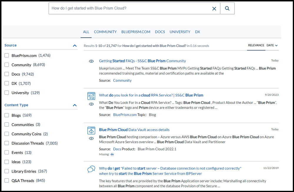Viewport: 294px width, 192px height.
Task: Click the missing term 'do' link
Action: 112,154
